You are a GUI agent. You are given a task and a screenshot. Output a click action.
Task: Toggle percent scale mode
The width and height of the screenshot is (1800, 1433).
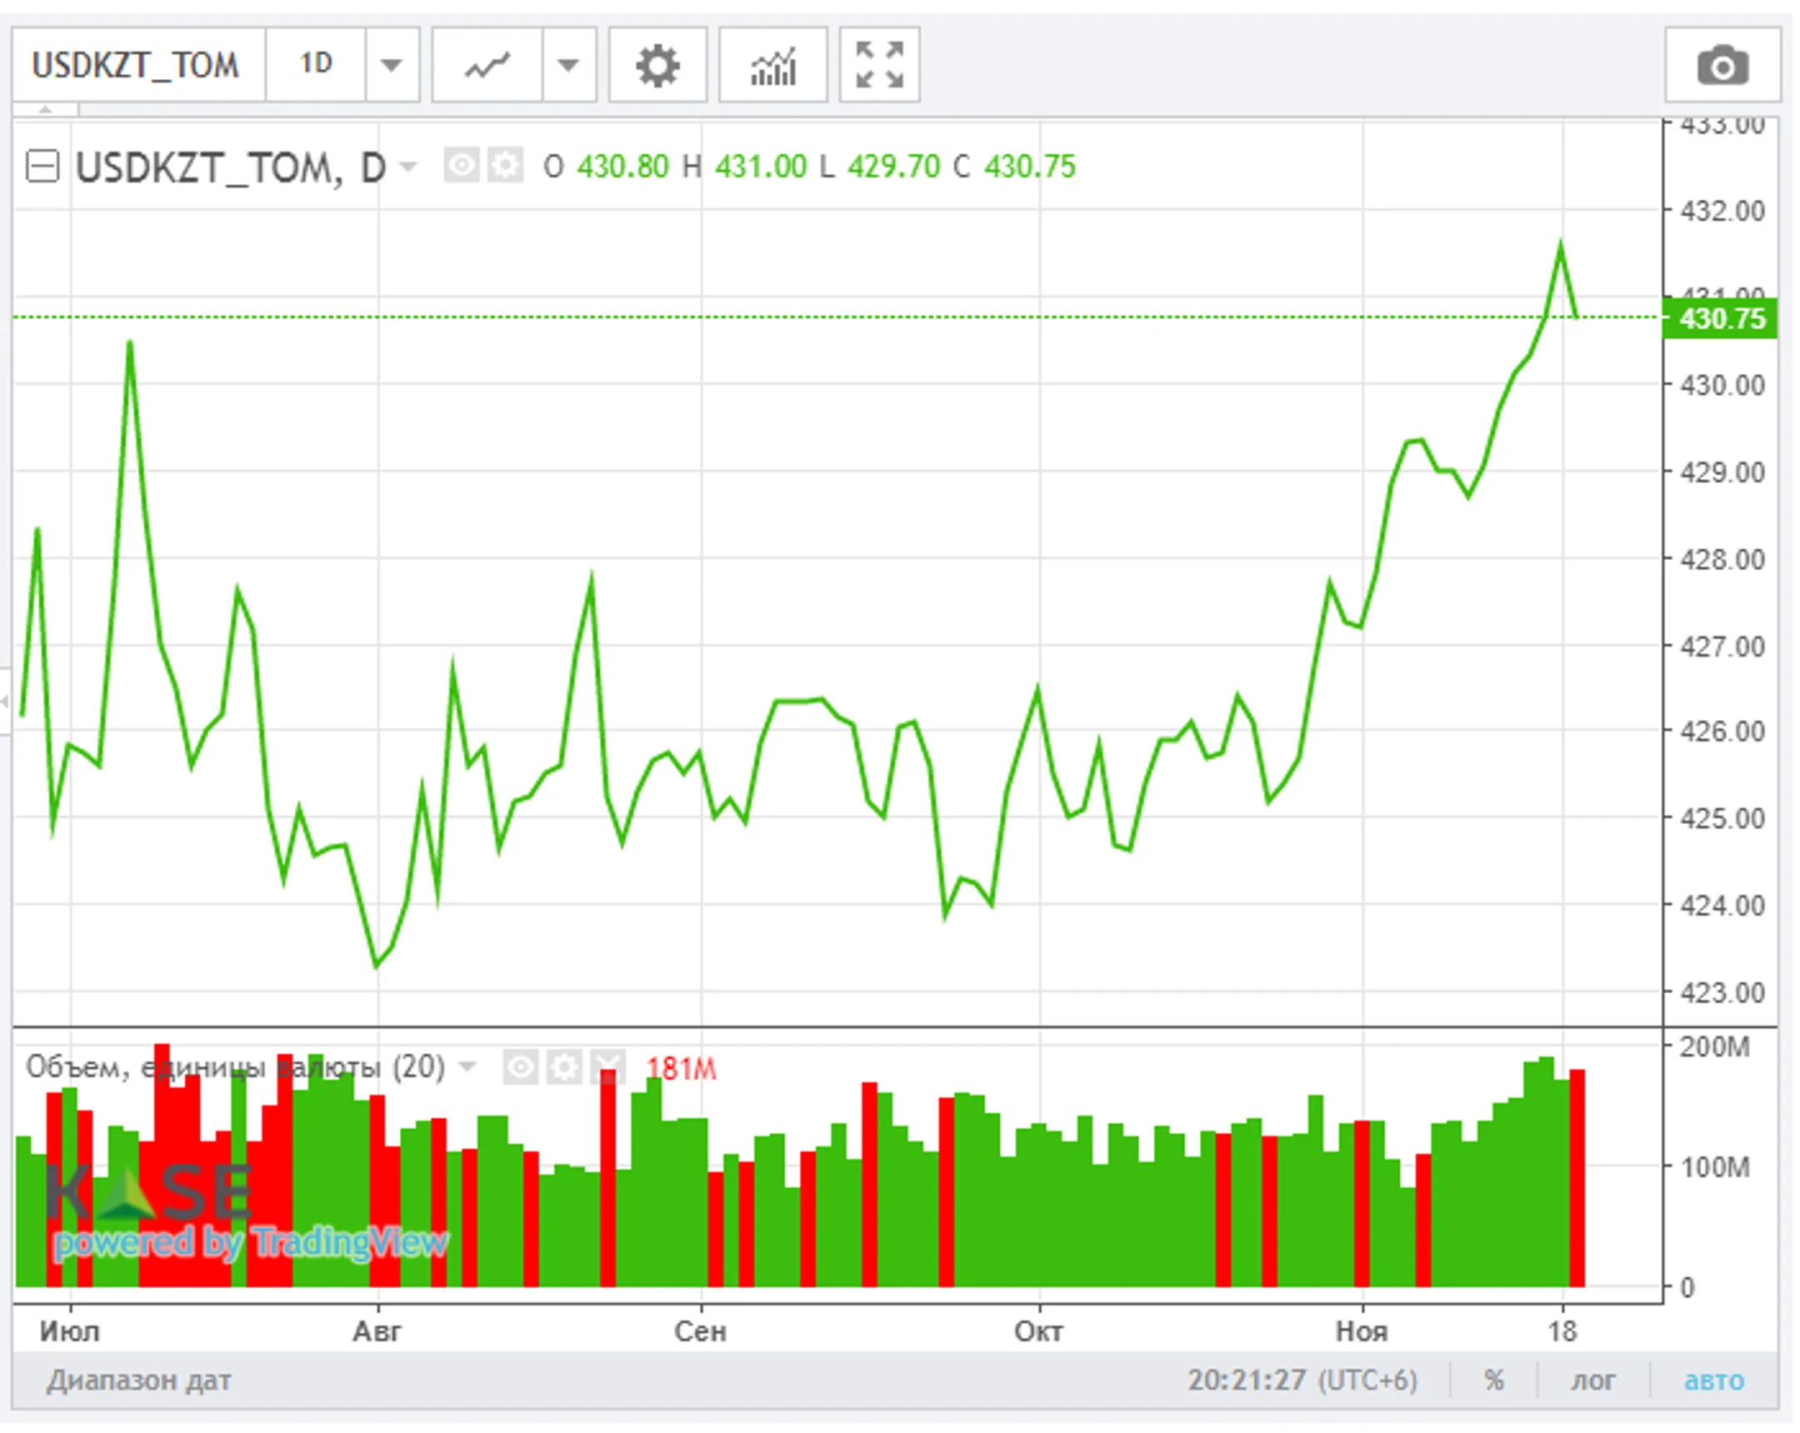[1493, 1380]
